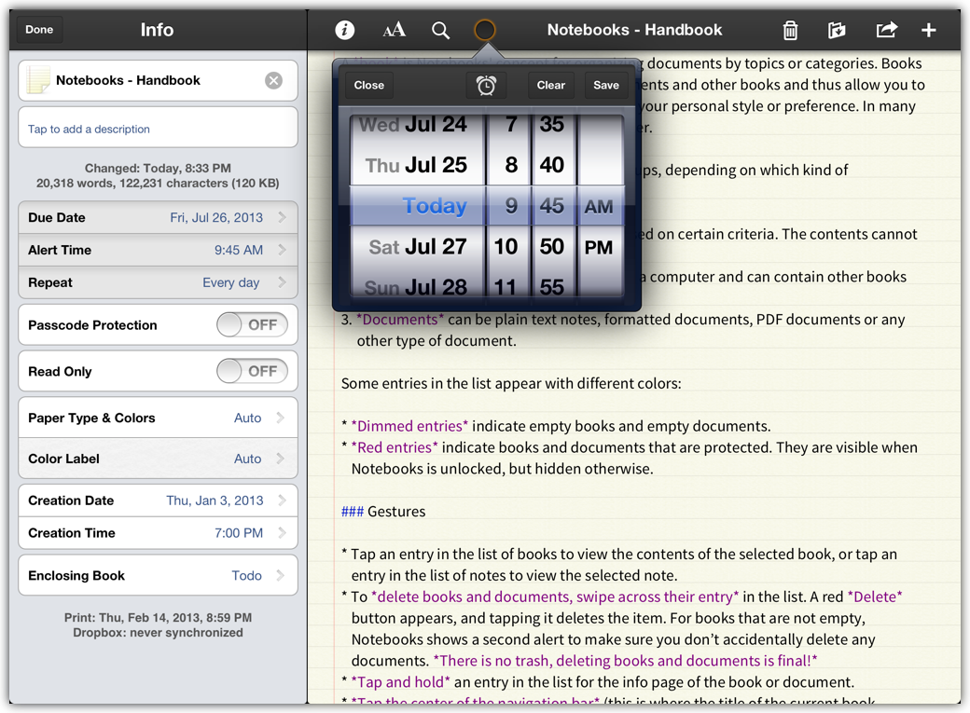Open the Color Label options

158,459
